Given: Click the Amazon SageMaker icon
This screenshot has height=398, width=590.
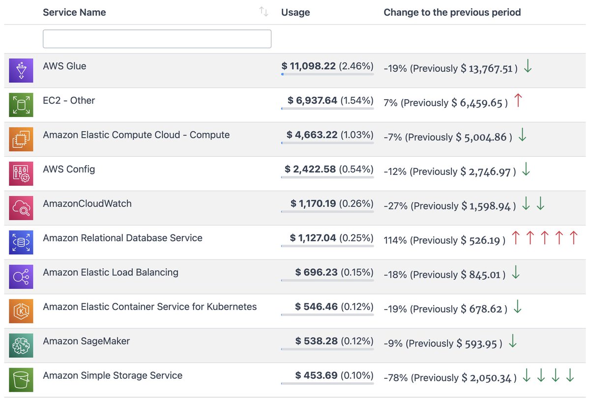Looking at the screenshot, I should [x=21, y=345].
